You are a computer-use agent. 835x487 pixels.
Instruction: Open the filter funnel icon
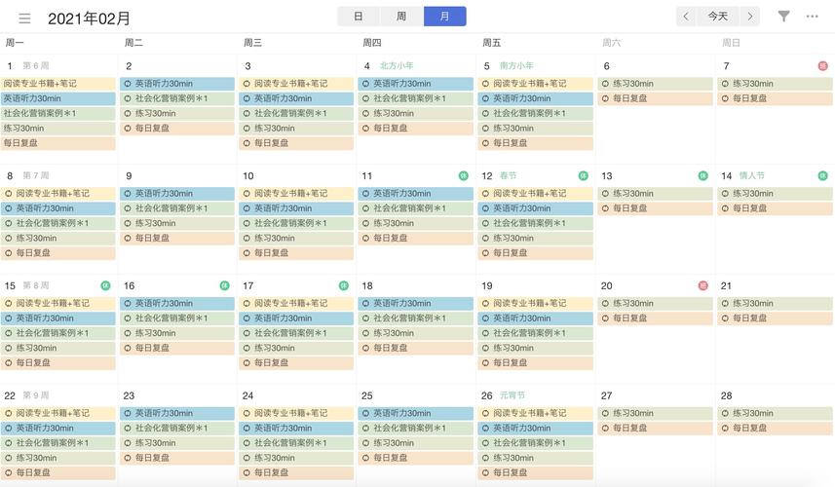(x=783, y=17)
